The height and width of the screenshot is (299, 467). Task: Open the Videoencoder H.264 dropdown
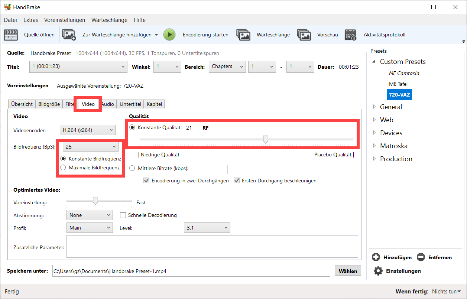(x=88, y=130)
